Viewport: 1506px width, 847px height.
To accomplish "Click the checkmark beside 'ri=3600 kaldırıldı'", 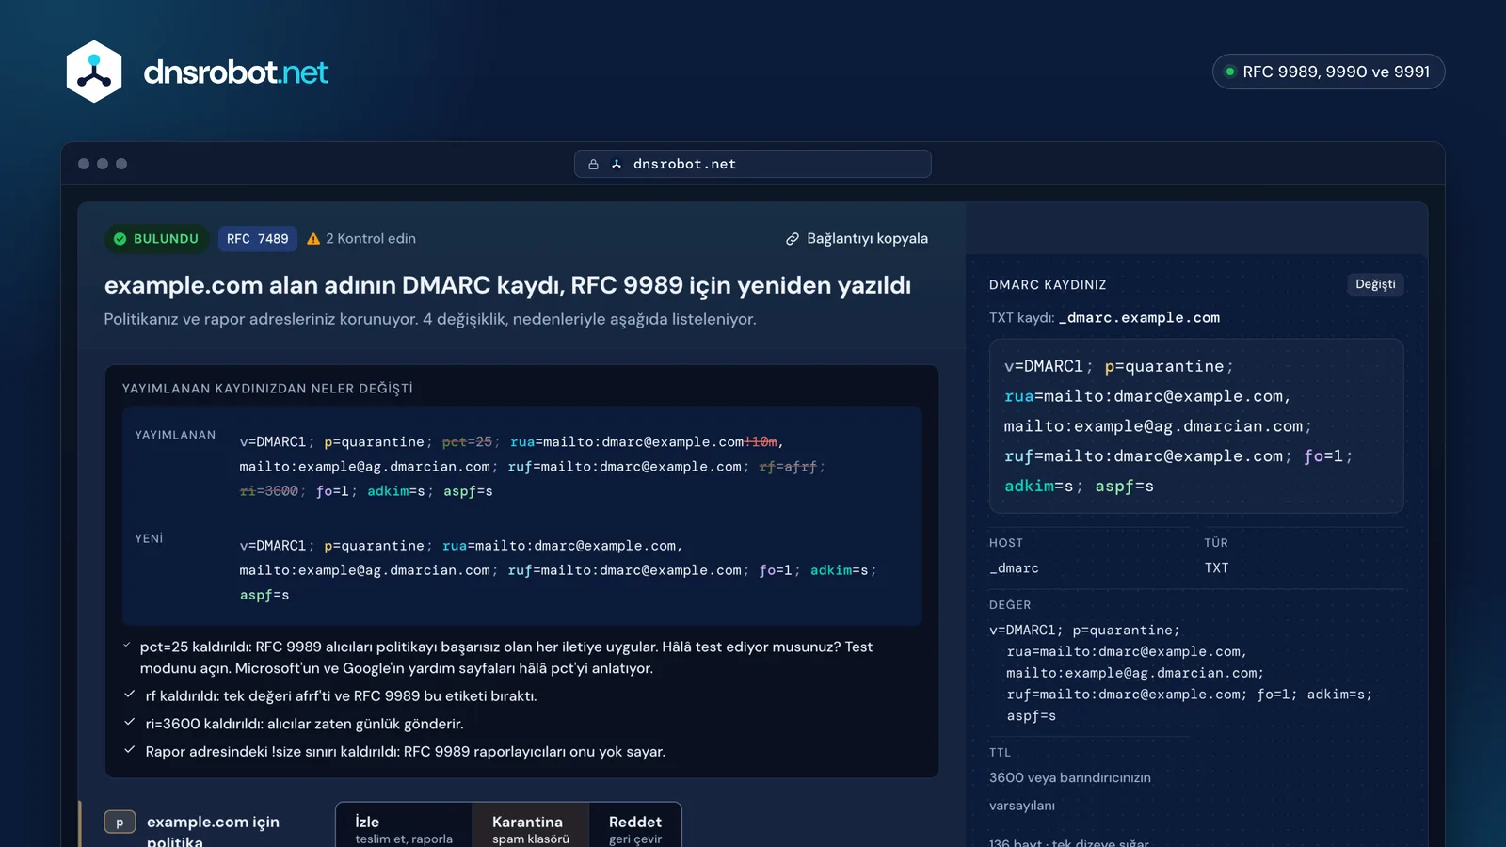I will point(129,722).
